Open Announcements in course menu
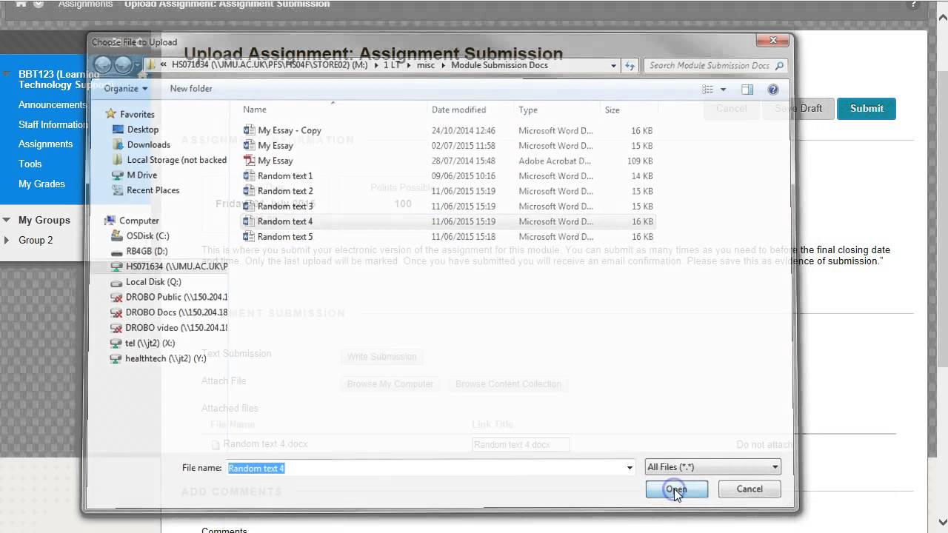 (x=52, y=105)
